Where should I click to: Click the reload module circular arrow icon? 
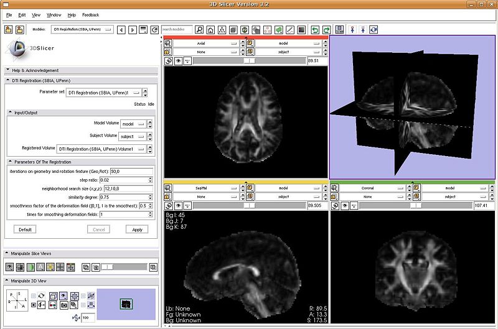pos(154,29)
